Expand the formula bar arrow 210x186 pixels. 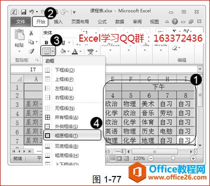tap(200, 69)
